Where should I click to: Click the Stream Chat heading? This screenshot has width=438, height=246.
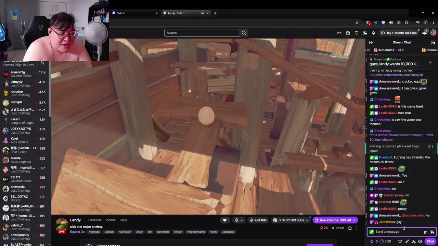click(x=402, y=42)
